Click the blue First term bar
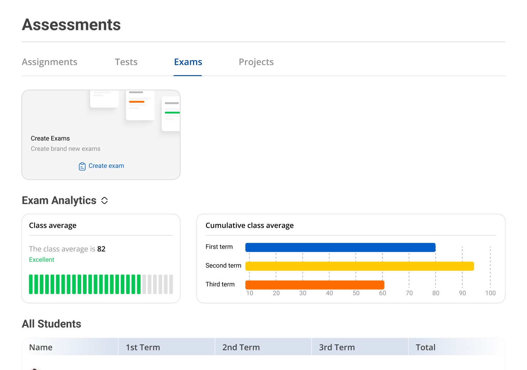 340,247
